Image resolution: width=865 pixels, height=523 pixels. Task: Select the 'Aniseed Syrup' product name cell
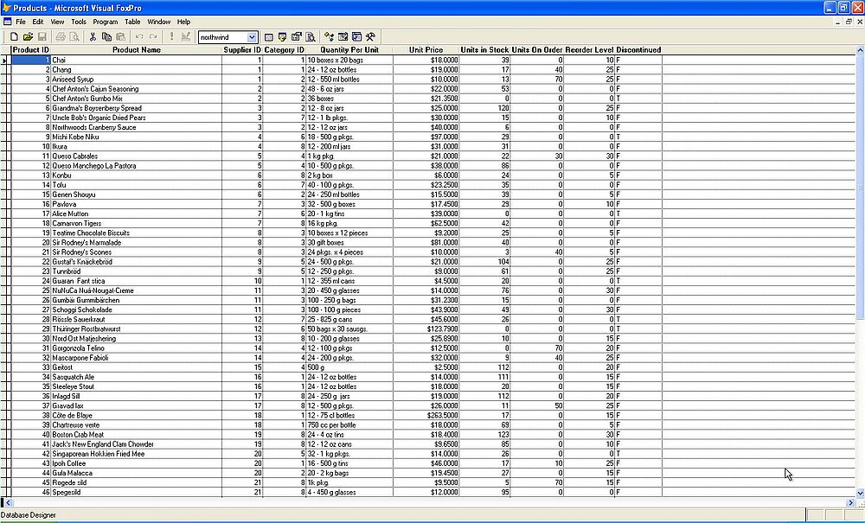137,80
